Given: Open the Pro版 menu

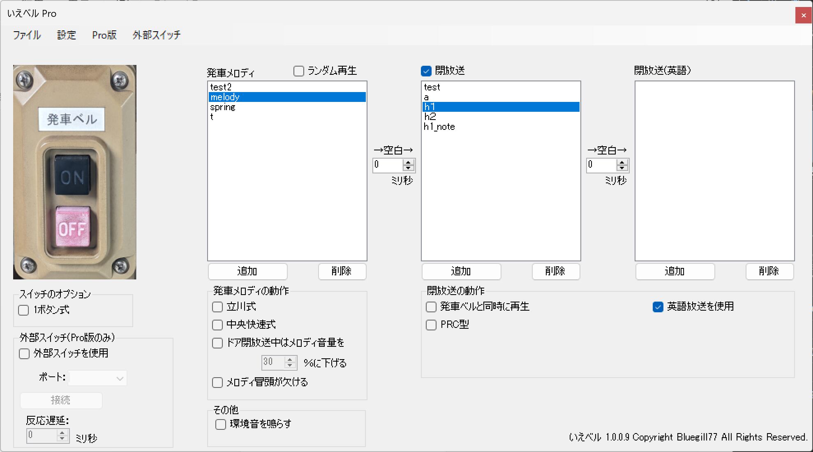Looking at the screenshot, I should click(x=104, y=35).
